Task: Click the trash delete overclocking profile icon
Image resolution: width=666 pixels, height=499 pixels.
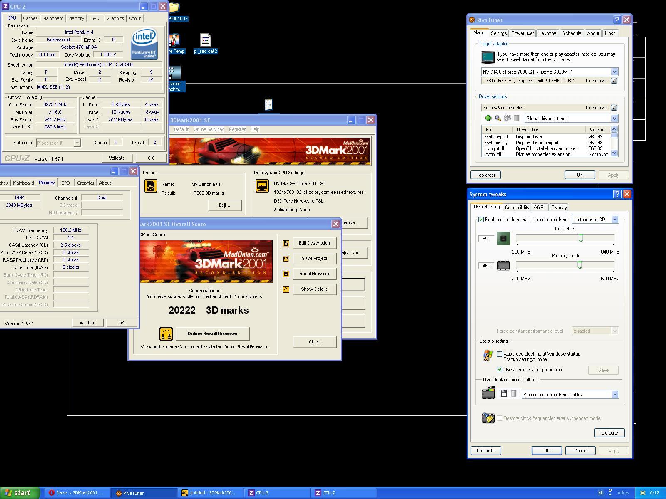Action: [514, 393]
